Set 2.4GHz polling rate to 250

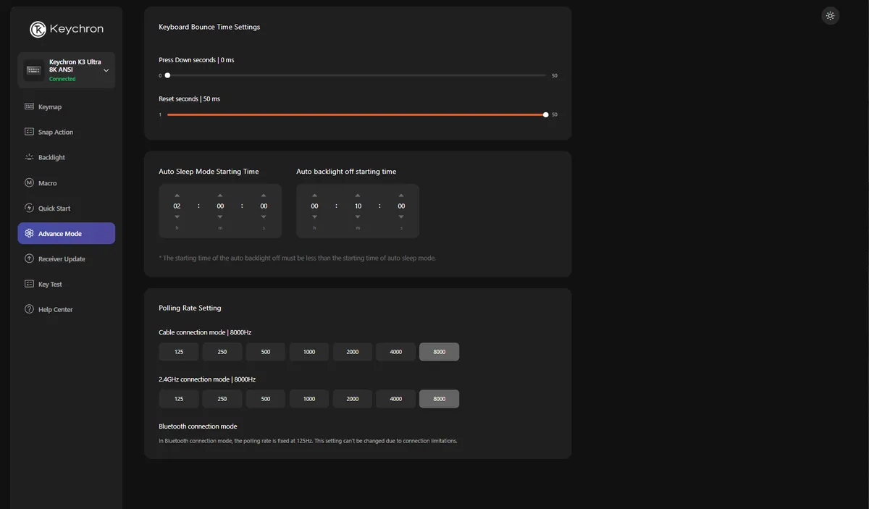coord(222,399)
